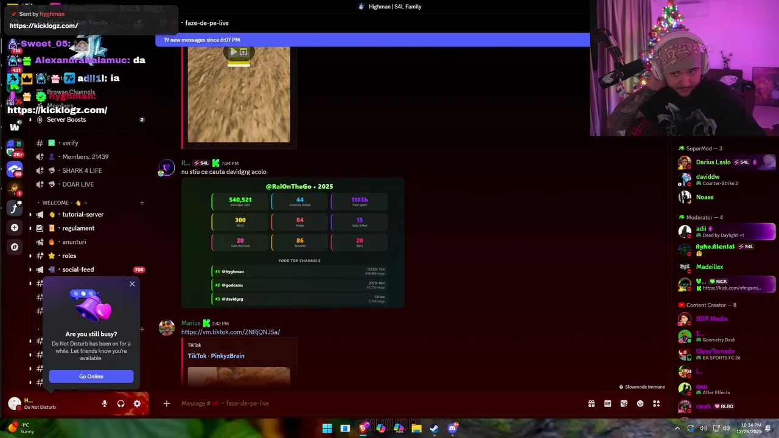The height and width of the screenshot is (438, 779).
Task: Open daviddw in member list
Action: pyautogui.click(x=727, y=179)
